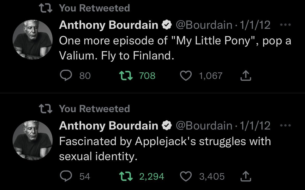Open Anthony Bourdain avatar on second tweet
Image resolution: width=305 pixels, height=190 pixels.
click(33, 140)
